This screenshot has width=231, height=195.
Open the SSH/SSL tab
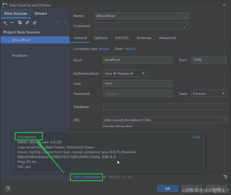(122, 38)
